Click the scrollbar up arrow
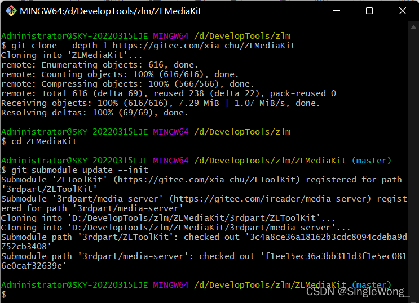The height and width of the screenshot is (303, 419). (x=414, y=27)
